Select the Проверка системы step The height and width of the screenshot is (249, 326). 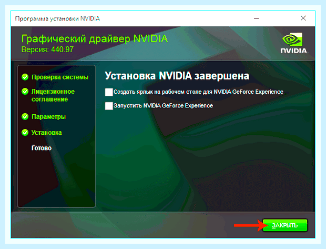[60, 77]
